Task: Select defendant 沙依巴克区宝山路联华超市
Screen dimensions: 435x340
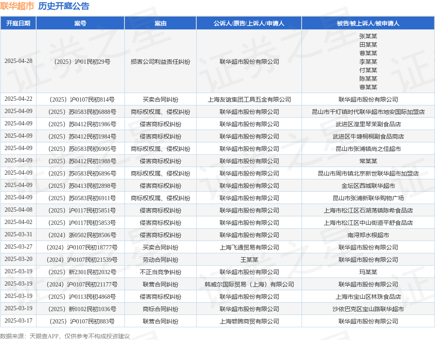Action: tap(368, 309)
